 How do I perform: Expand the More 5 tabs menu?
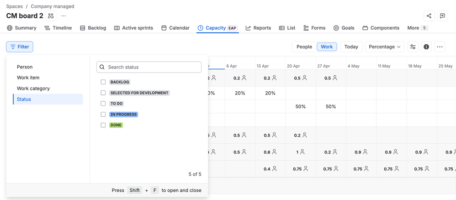pos(418,28)
